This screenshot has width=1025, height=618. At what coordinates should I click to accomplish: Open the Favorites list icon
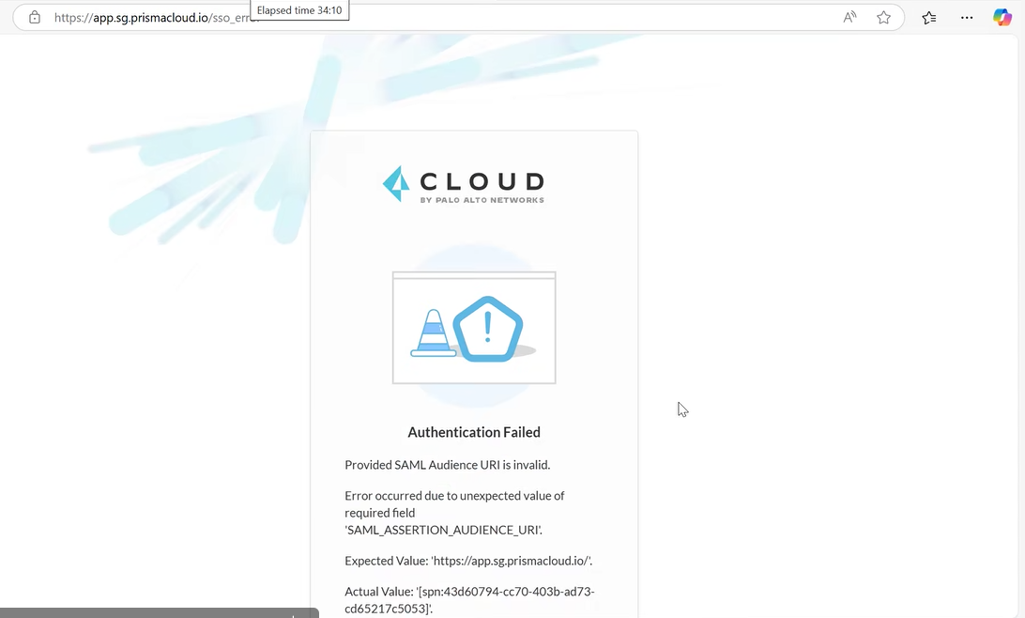pos(929,18)
